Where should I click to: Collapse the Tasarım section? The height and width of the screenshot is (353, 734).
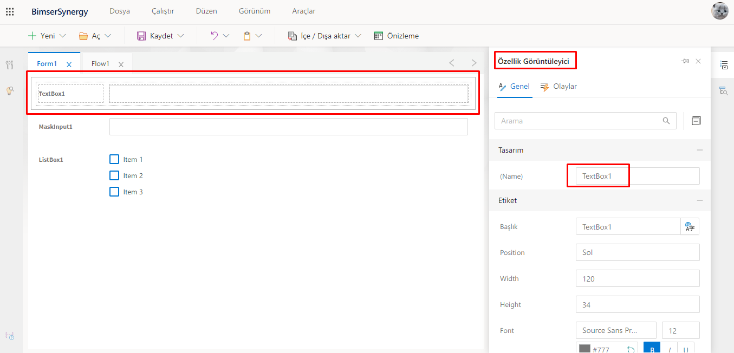tap(700, 150)
